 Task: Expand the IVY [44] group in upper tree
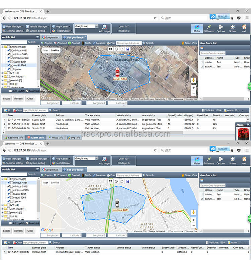(3, 73)
